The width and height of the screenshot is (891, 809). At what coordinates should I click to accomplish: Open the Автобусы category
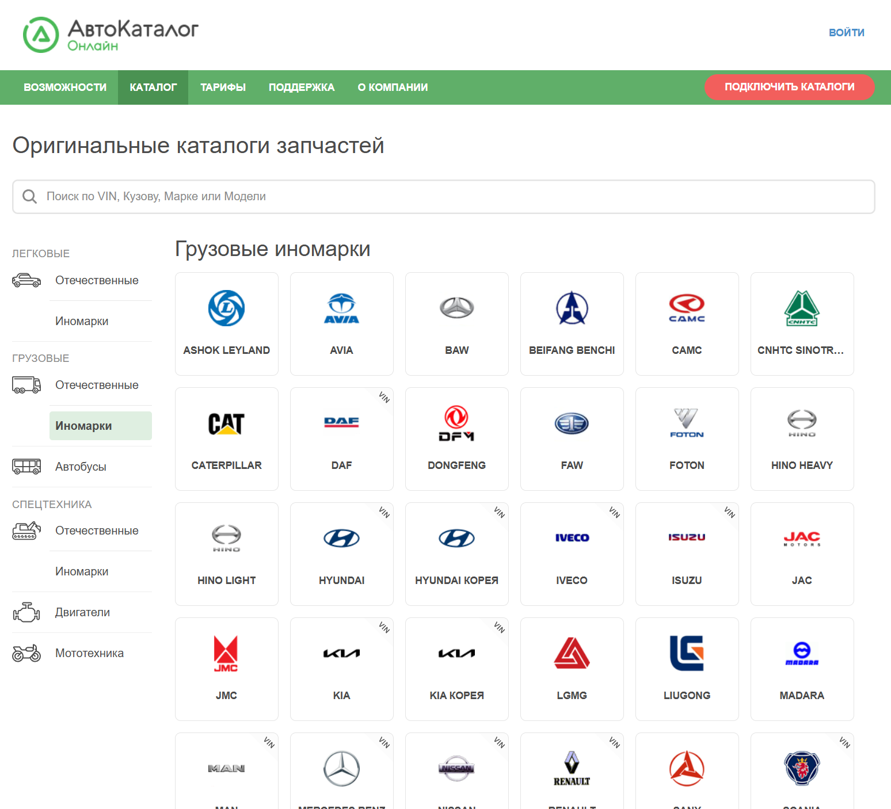81,467
